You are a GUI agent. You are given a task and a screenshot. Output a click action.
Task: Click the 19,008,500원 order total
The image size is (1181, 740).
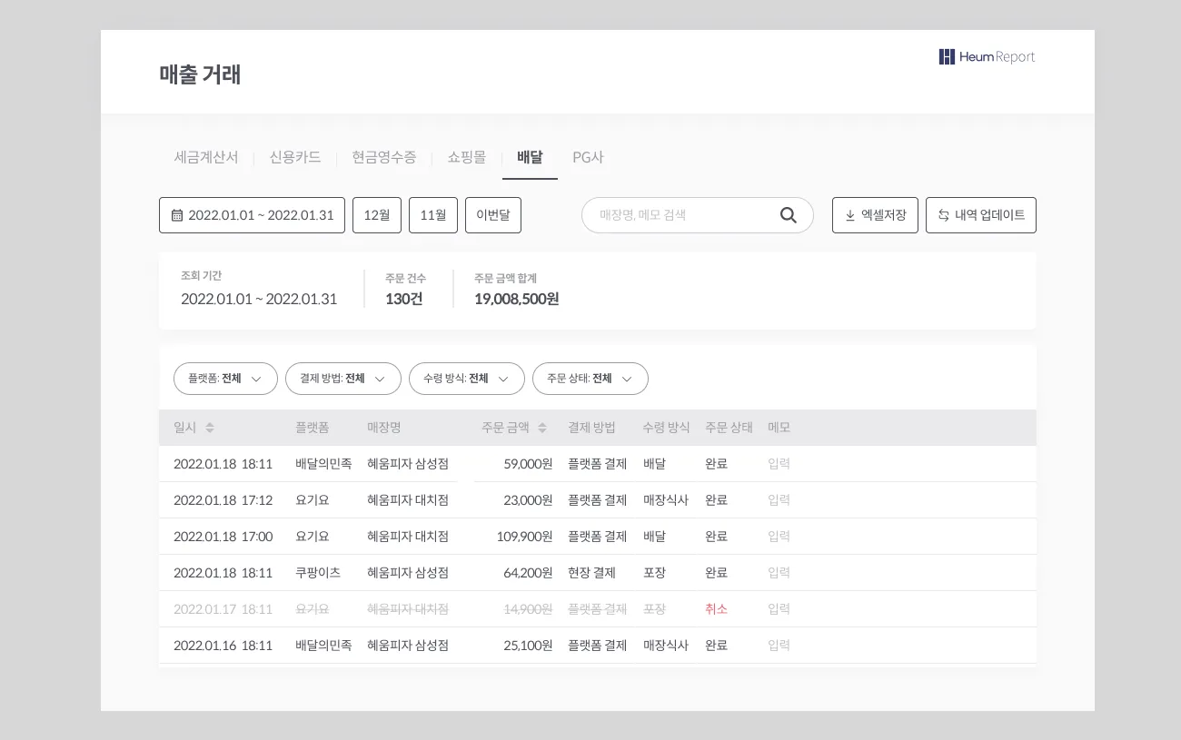(x=516, y=299)
